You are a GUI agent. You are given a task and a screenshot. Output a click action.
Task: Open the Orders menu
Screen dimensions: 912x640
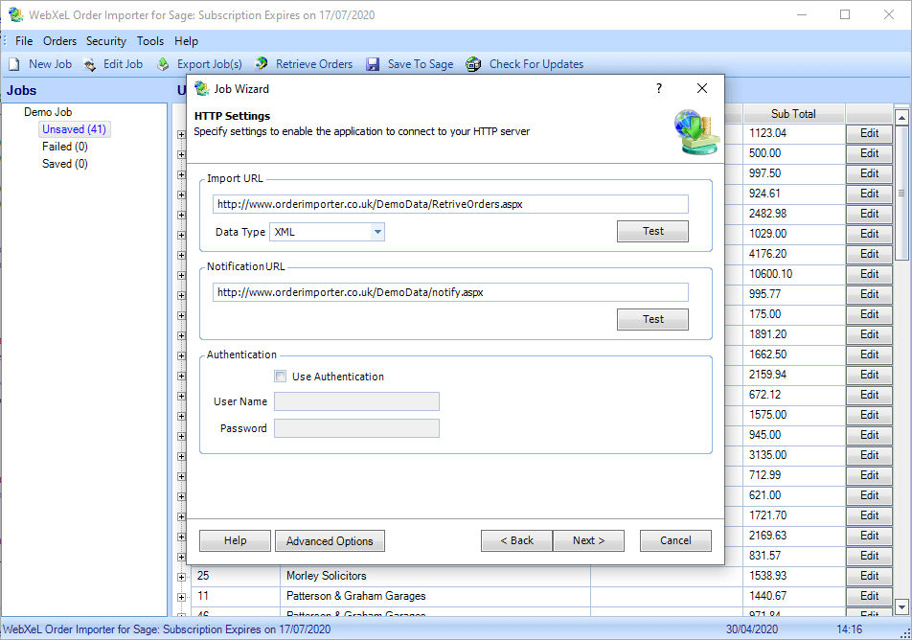(60, 41)
